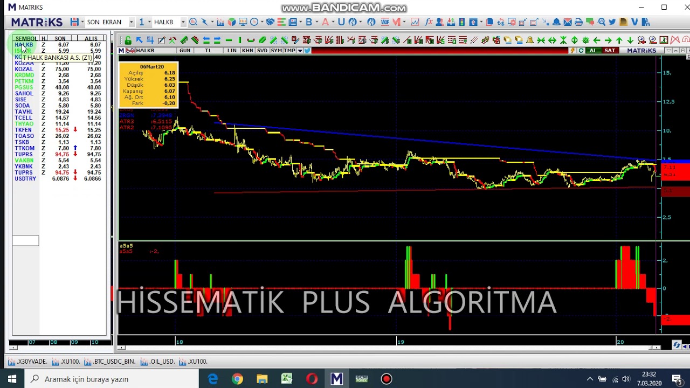Toggle the LIN scale button
690x388 pixels.
pos(232,51)
